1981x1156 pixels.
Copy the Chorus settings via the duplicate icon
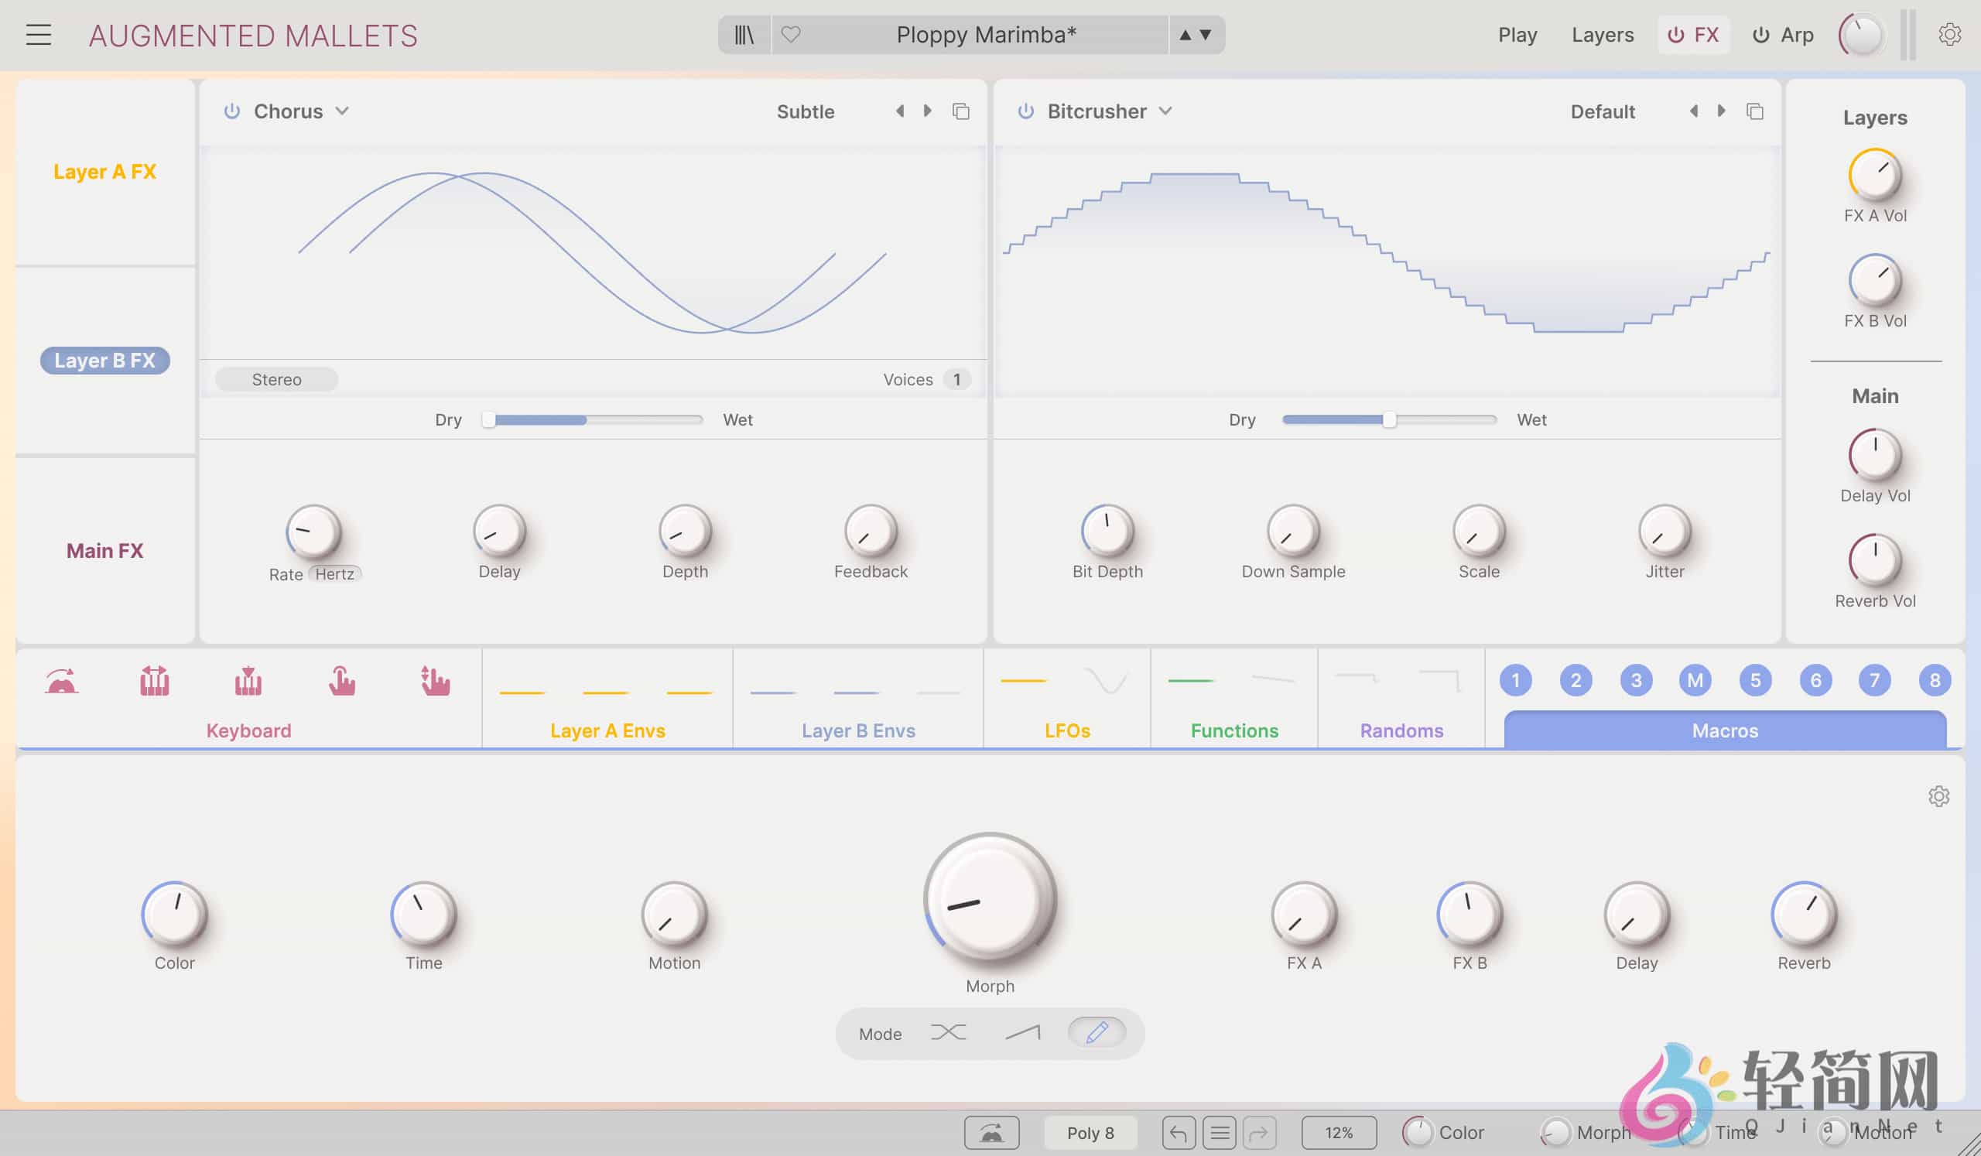[x=961, y=111]
